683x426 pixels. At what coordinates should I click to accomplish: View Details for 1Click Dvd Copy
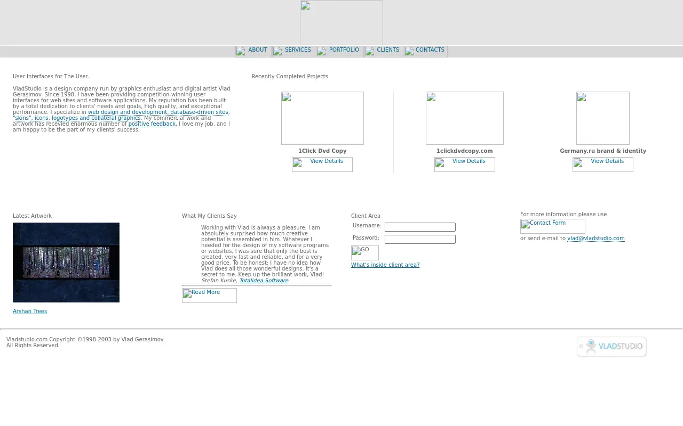click(322, 165)
